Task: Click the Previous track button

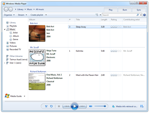Action: coord(66,106)
